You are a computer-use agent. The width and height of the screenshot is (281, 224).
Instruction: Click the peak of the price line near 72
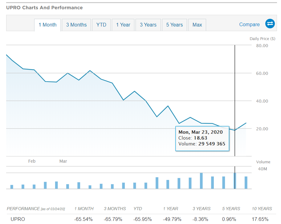point(7,55)
